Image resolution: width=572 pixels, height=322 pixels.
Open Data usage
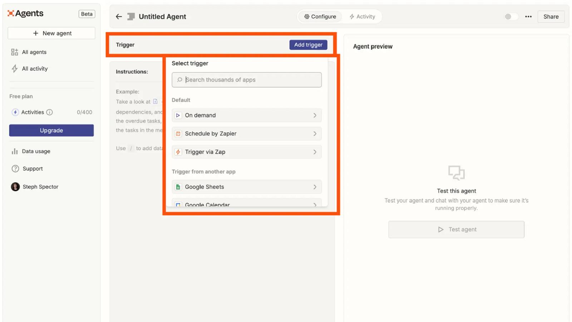click(36, 151)
